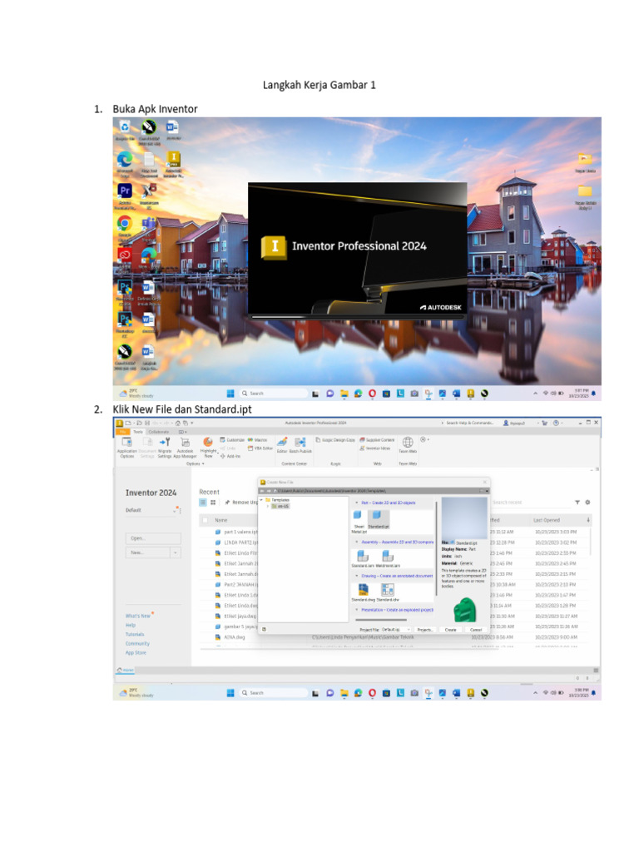Image resolution: width=639 pixels, height=852 pixels.
Task: Tick the checkbox in Recent list header
Action: pyautogui.click(x=205, y=520)
